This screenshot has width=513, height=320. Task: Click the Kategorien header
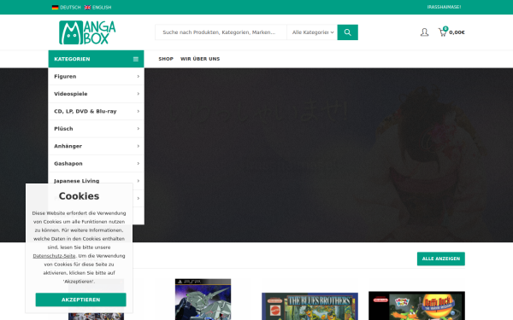pos(96,59)
